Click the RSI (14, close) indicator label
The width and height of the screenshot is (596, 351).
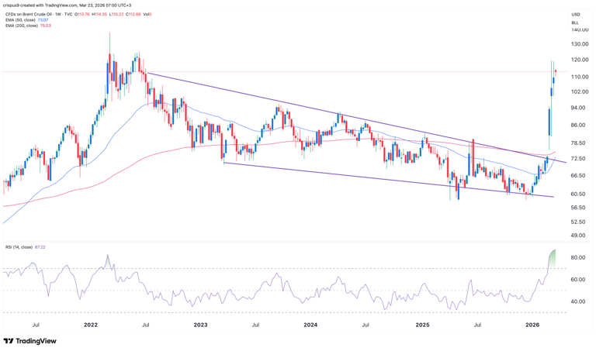(x=19, y=247)
